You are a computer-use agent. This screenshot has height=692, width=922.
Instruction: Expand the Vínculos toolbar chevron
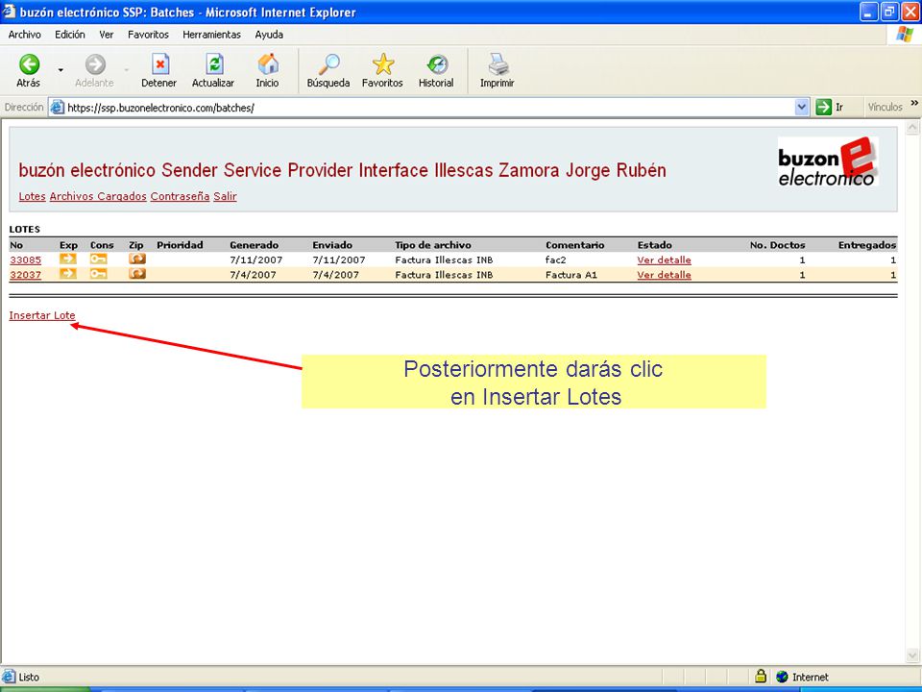pos(914,104)
